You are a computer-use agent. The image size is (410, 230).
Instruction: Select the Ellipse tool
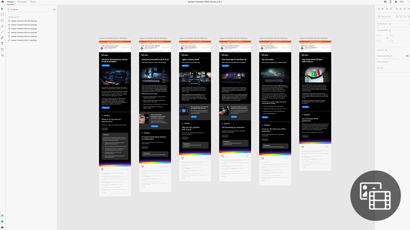point(2,20)
